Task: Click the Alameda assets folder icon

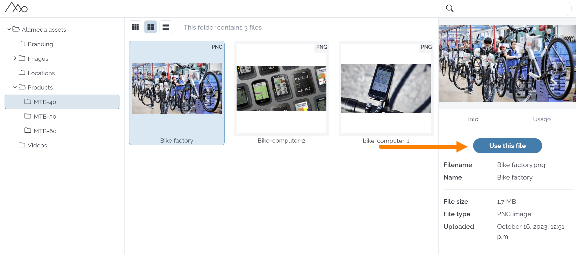Action: pyautogui.click(x=16, y=29)
